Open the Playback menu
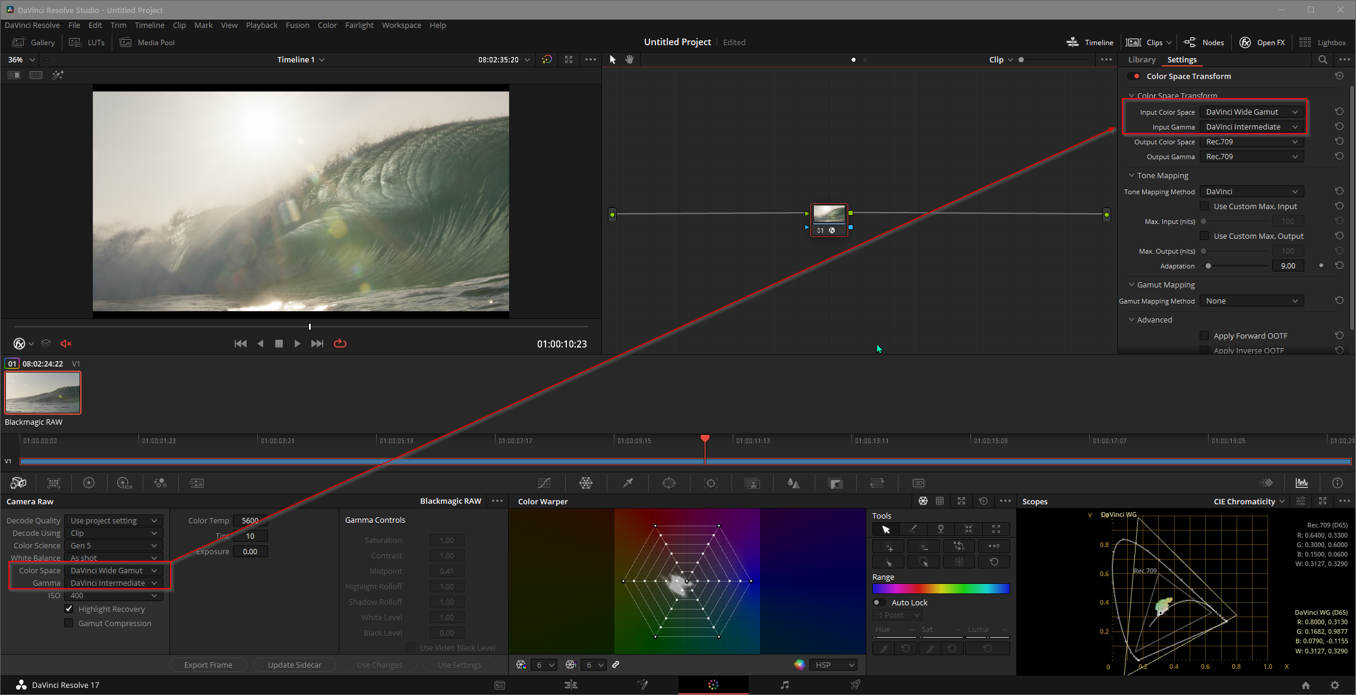This screenshot has height=695, width=1356. coord(261,25)
